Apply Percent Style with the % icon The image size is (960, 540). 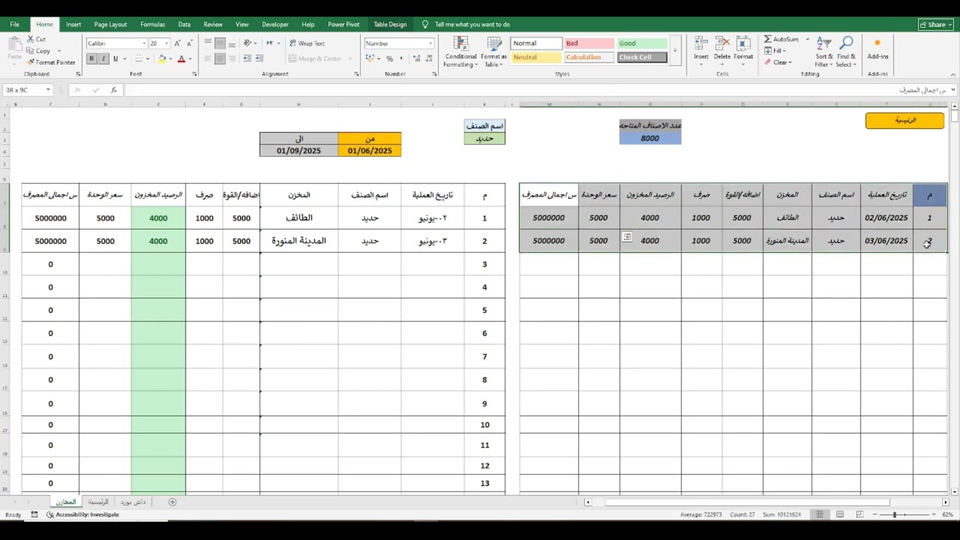point(389,58)
